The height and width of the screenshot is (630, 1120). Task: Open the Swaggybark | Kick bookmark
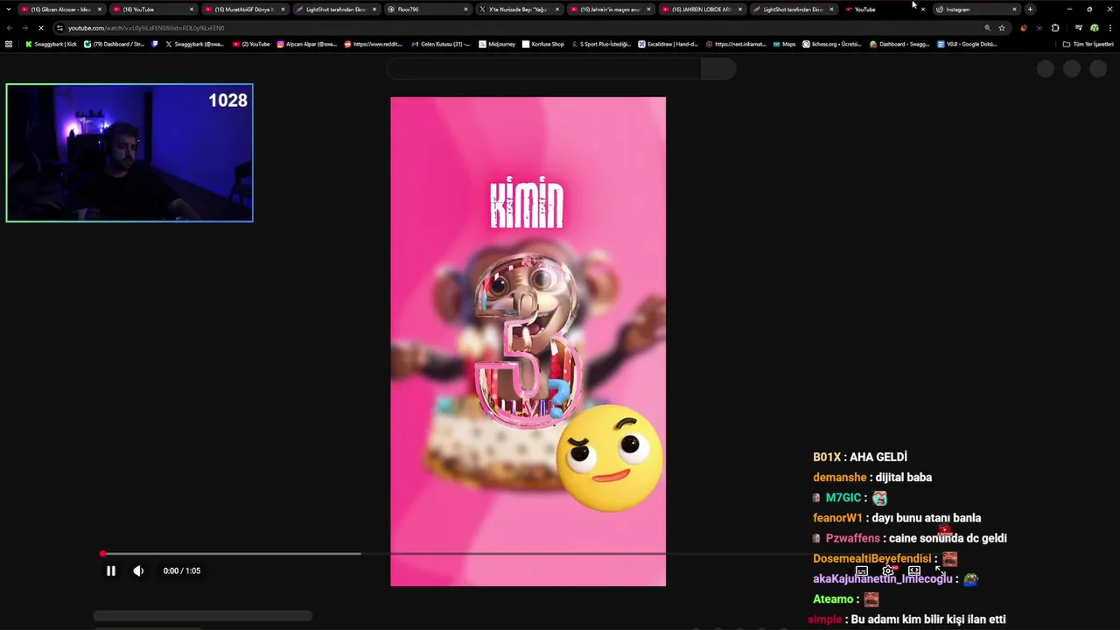coord(51,44)
